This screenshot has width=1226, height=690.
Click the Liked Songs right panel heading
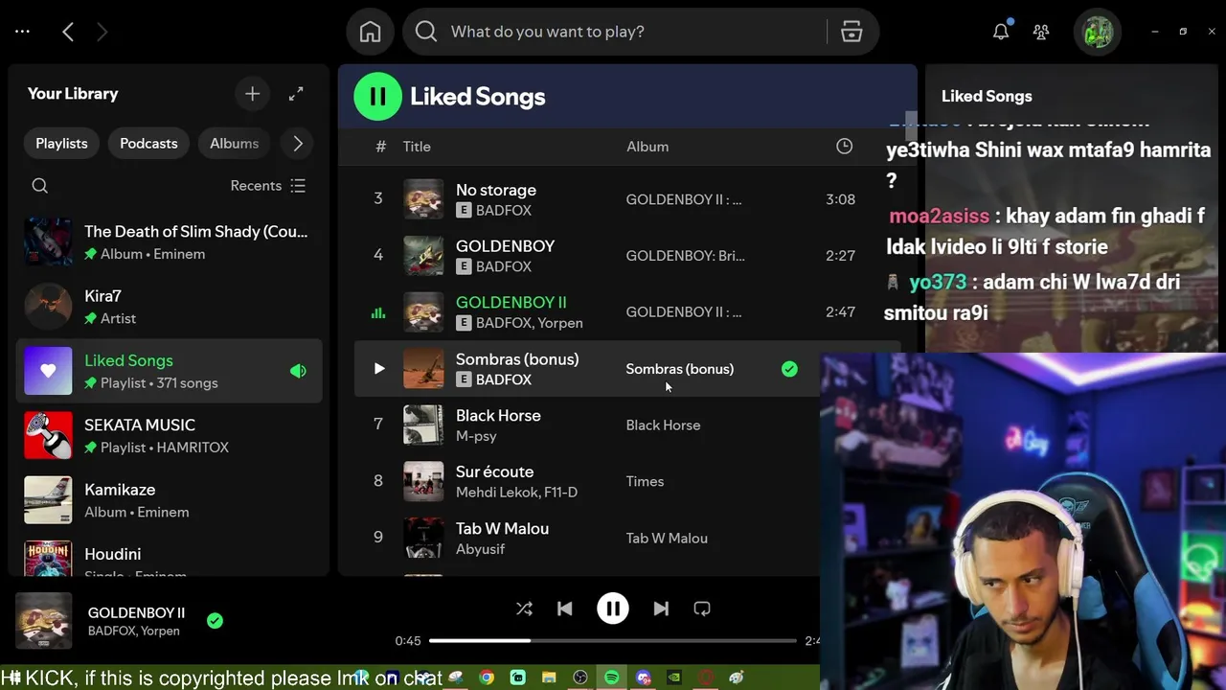[987, 96]
